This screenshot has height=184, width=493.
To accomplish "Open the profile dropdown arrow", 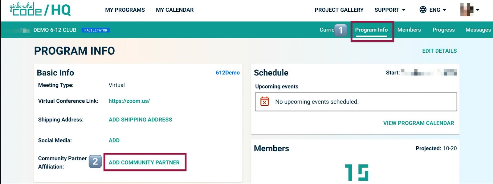I will pos(478,10).
